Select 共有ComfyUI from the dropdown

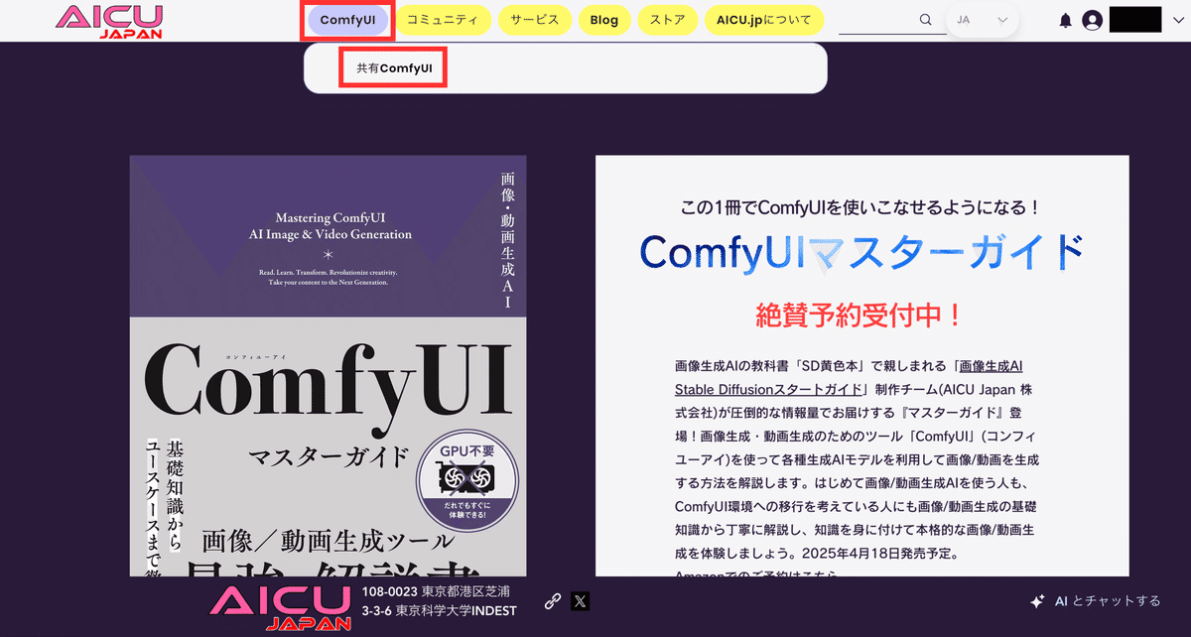point(394,68)
